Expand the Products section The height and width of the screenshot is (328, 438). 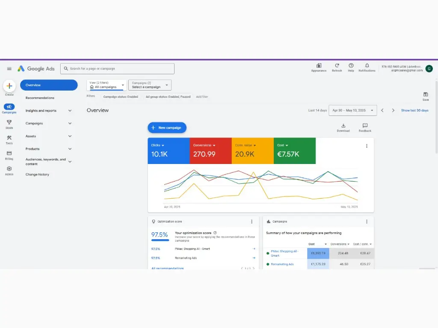[70, 149]
